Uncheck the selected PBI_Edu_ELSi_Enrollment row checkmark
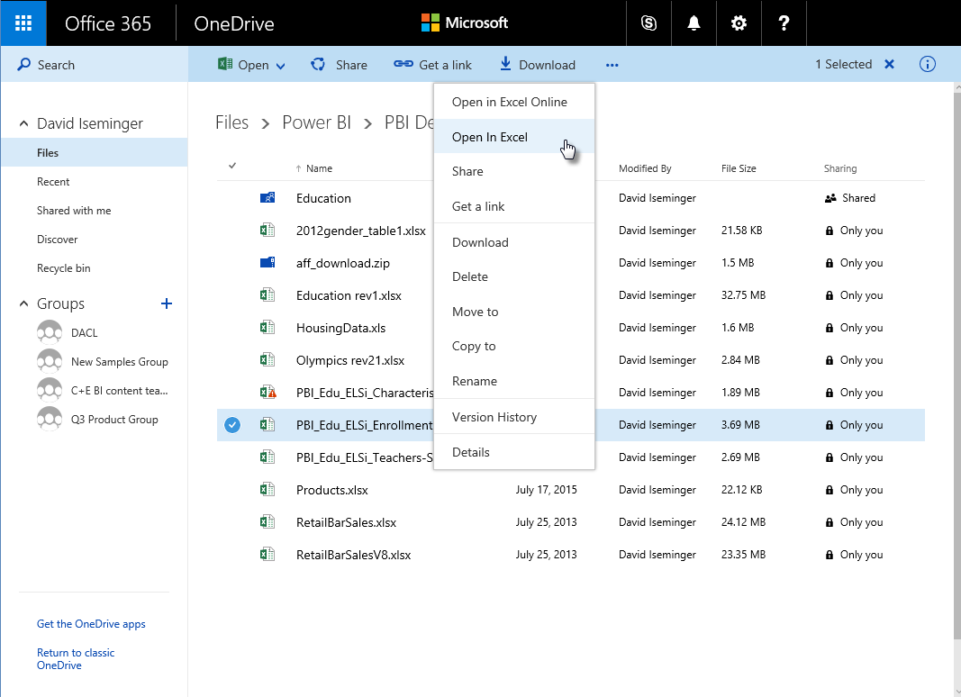This screenshot has width=961, height=697. (232, 425)
